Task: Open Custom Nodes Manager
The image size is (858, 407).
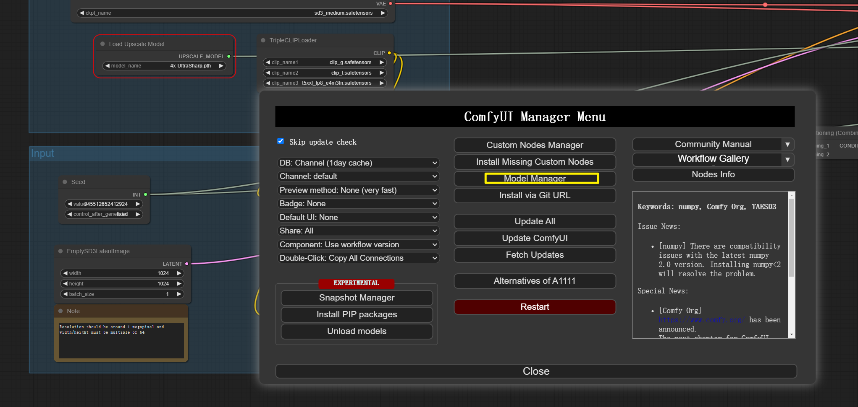Action: pyautogui.click(x=535, y=145)
